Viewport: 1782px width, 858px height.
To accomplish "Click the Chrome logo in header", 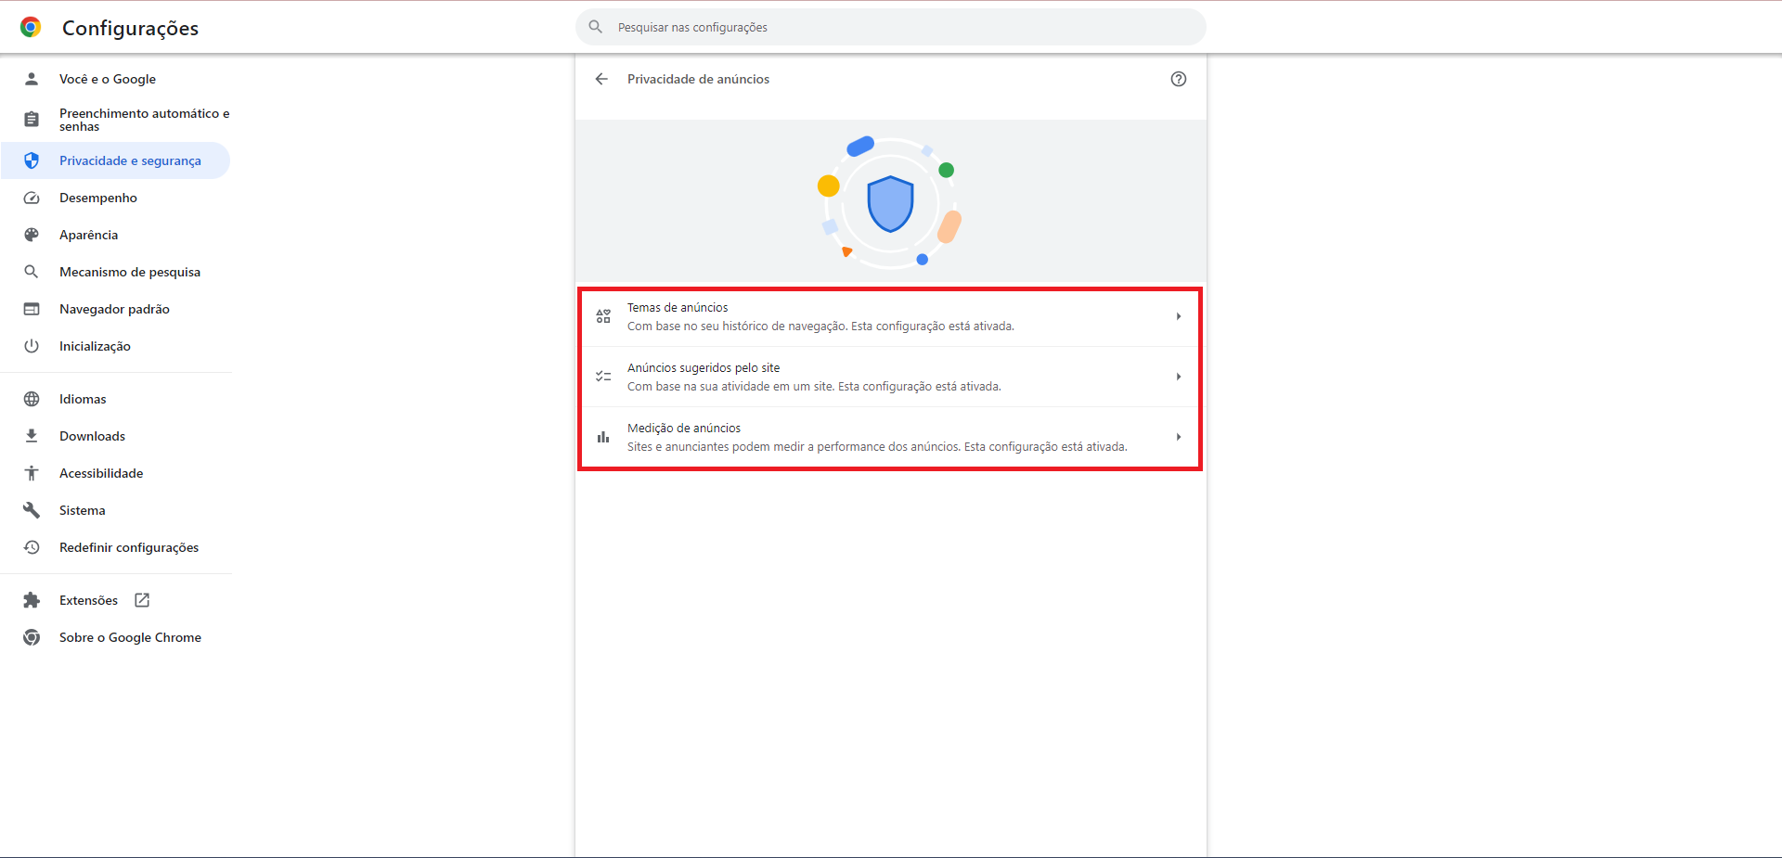I will pyautogui.click(x=31, y=28).
